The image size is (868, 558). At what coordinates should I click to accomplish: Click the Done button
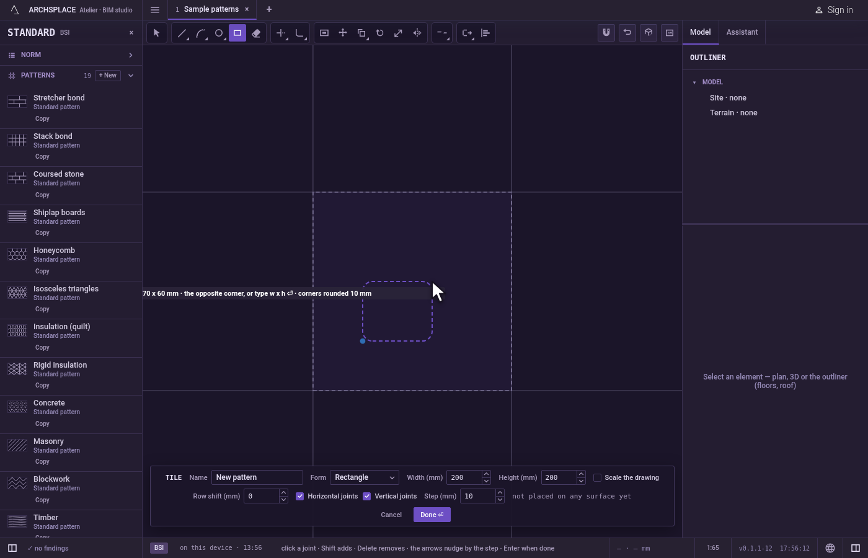[x=432, y=515]
